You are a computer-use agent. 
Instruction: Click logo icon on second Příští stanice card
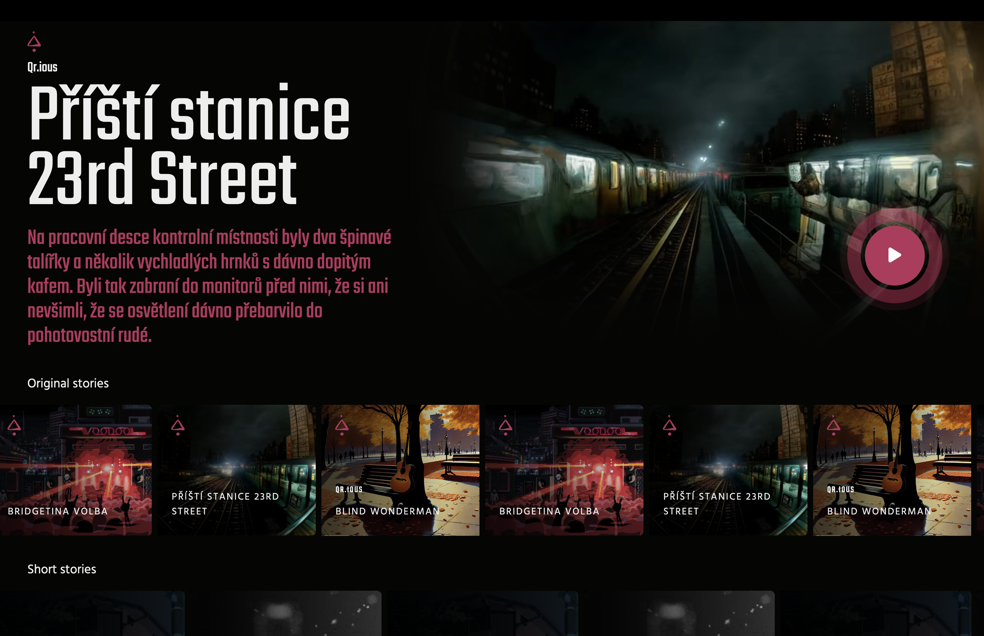coord(669,425)
